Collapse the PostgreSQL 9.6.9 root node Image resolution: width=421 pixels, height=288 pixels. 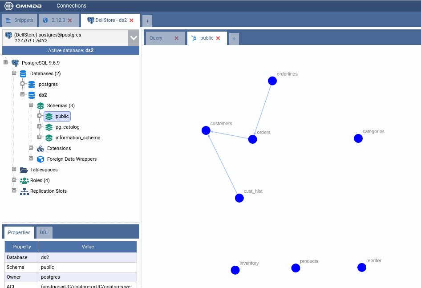[x=5, y=62]
